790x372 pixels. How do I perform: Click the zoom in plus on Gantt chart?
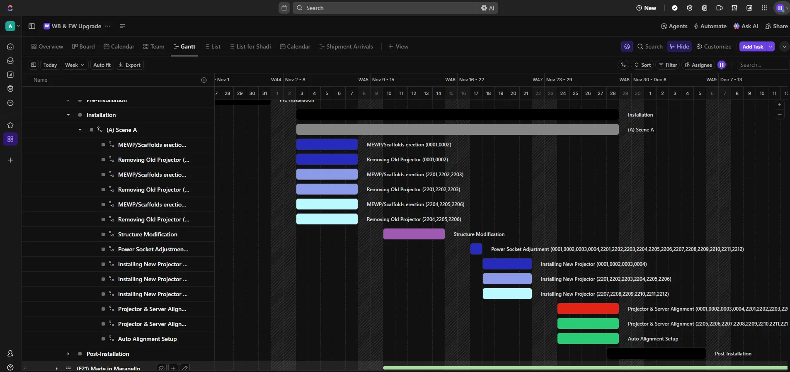click(x=780, y=105)
